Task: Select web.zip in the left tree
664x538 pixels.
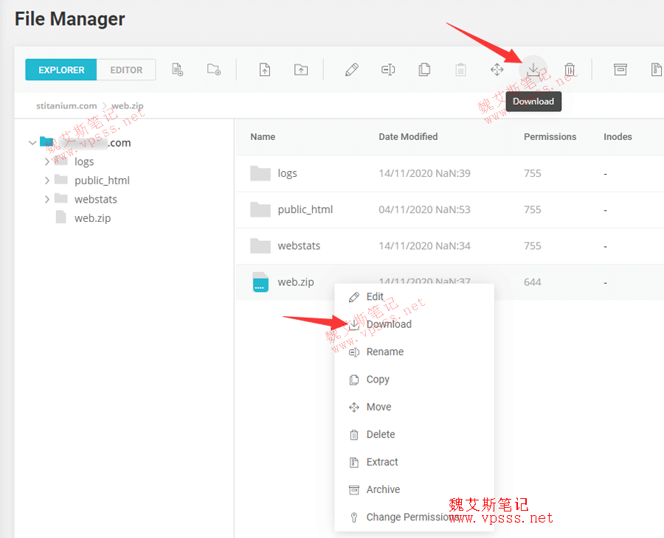Action: tap(92, 218)
